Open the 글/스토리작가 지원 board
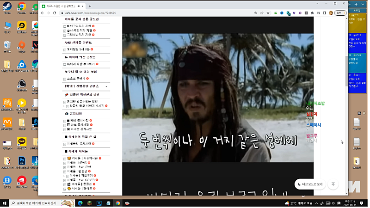This screenshot has width=370, height=208. point(79,31)
